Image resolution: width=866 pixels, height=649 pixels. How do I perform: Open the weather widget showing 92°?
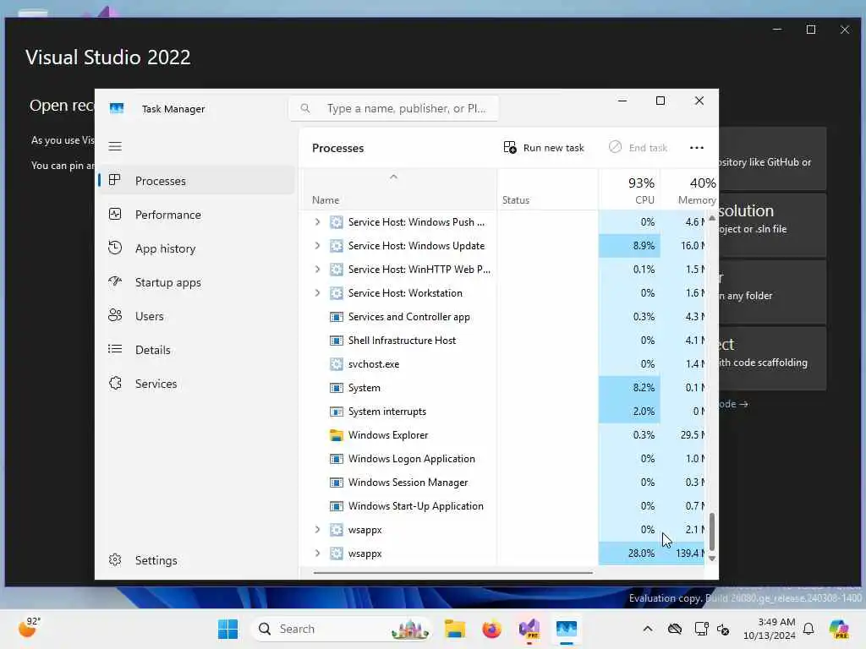pyautogui.click(x=29, y=628)
